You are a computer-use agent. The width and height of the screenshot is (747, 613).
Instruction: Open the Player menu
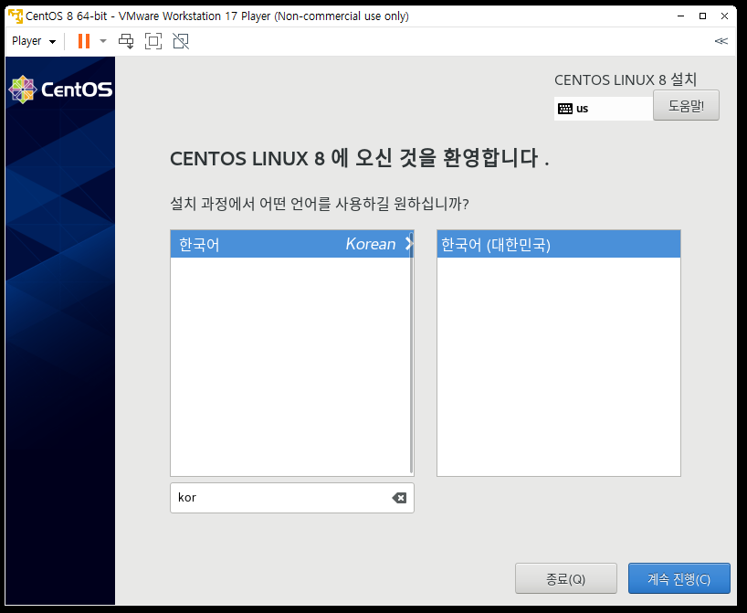(x=34, y=41)
